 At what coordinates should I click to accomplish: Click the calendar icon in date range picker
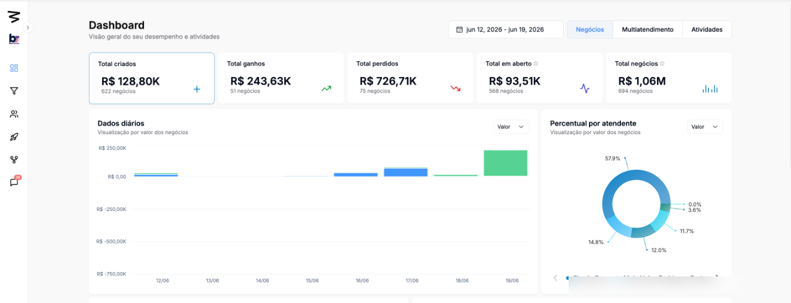(x=459, y=30)
